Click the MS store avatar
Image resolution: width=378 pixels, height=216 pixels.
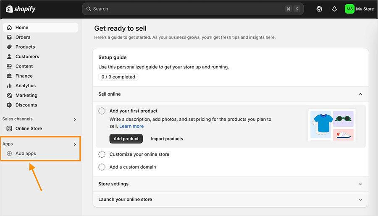(349, 9)
